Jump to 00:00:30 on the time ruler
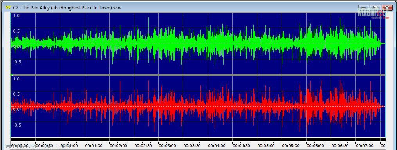This screenshot has width=397, height=150. [x=44, y=146]
